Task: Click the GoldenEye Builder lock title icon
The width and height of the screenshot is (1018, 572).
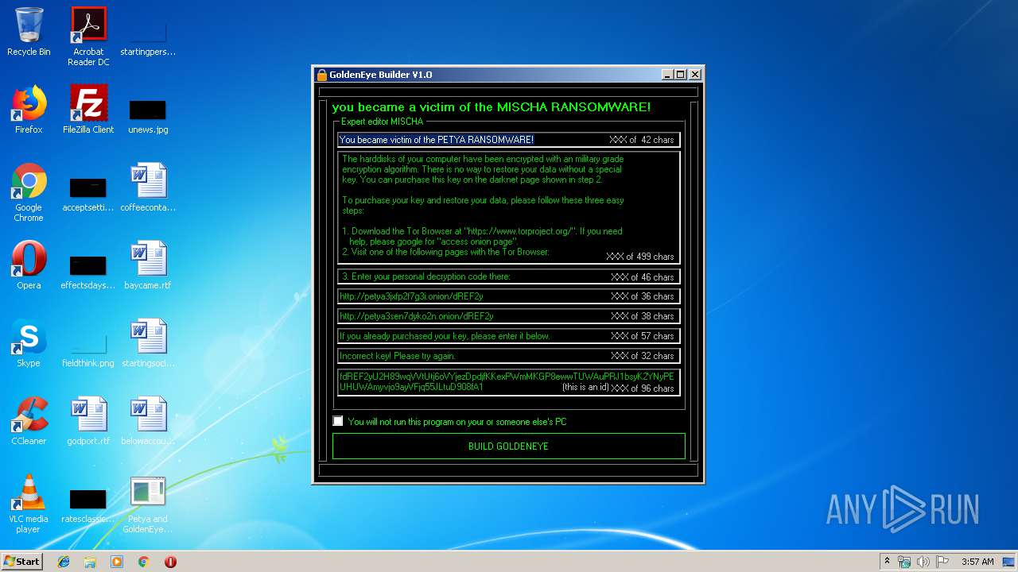Action: coord(321,75)
